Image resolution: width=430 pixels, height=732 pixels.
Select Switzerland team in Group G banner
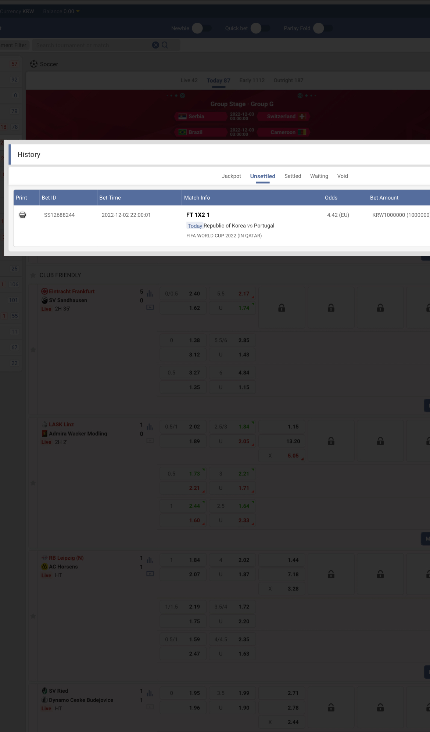(283, 116)
